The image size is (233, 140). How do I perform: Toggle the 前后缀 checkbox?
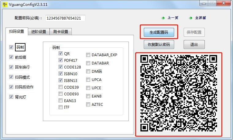pyautogui.click(x=11, y=57)
